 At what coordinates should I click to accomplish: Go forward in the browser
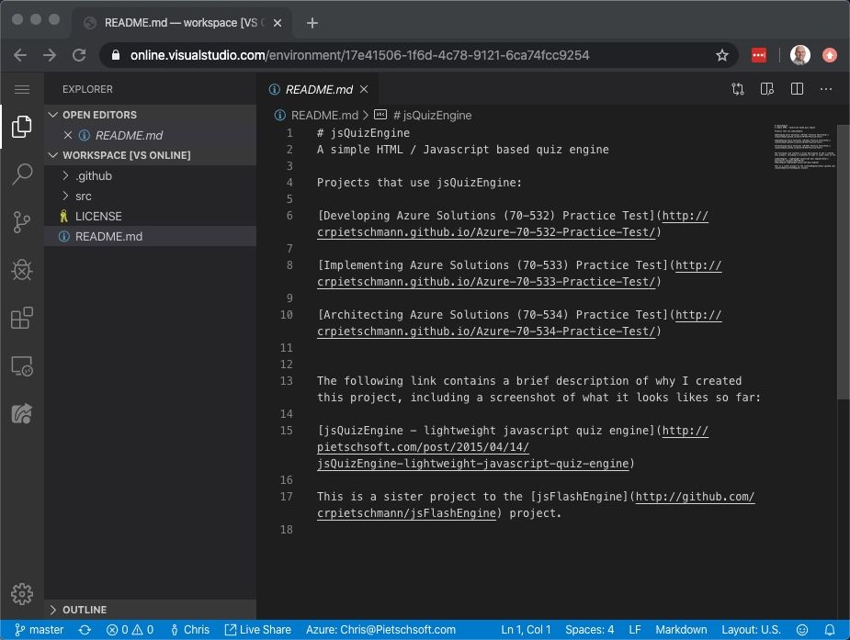pyautogui.click(x=50, y=55)
